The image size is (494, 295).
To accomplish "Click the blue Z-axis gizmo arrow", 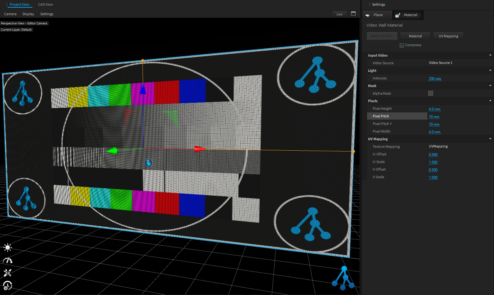I will pyautogui.click(x=143, y=89).
